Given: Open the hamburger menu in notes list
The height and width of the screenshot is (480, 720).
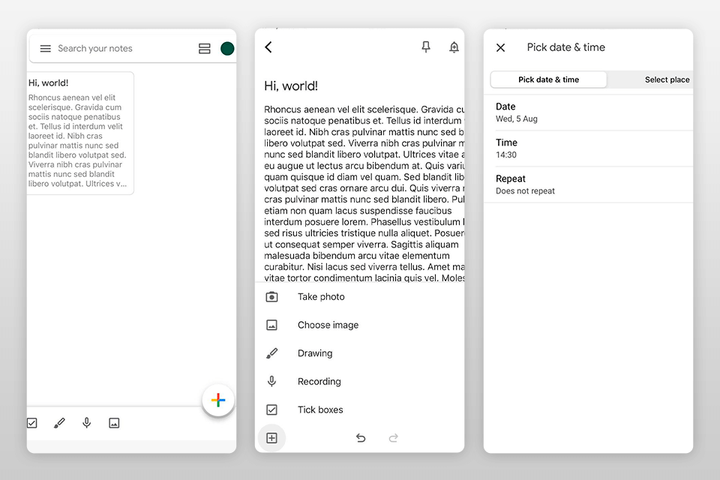Looking at the screenshot, I should coord(46,49).
